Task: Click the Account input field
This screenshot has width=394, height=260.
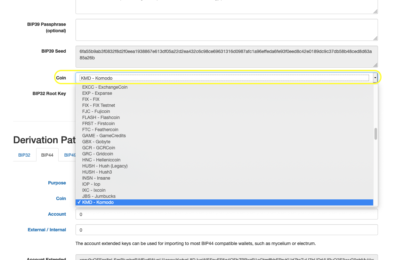Action: tap(227, 214)
